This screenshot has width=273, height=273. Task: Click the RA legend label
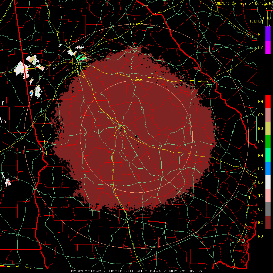pyautogui.click(x=261, y=156)
